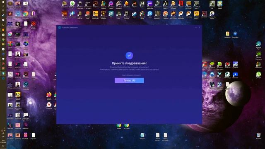Viewport: 265px width, 149px height.
Task: Launch The Sims shortcut in top row
Action: tap(72, 5)
